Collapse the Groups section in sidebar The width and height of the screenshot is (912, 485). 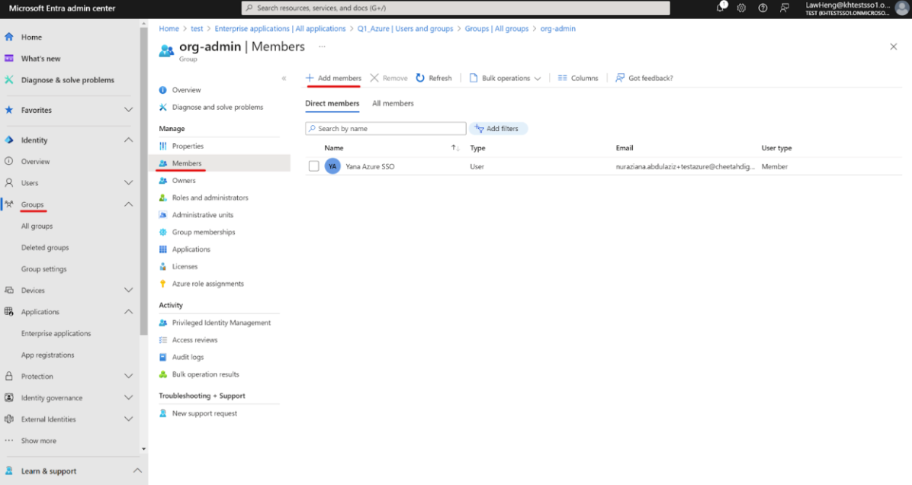(x=128, y=204)
